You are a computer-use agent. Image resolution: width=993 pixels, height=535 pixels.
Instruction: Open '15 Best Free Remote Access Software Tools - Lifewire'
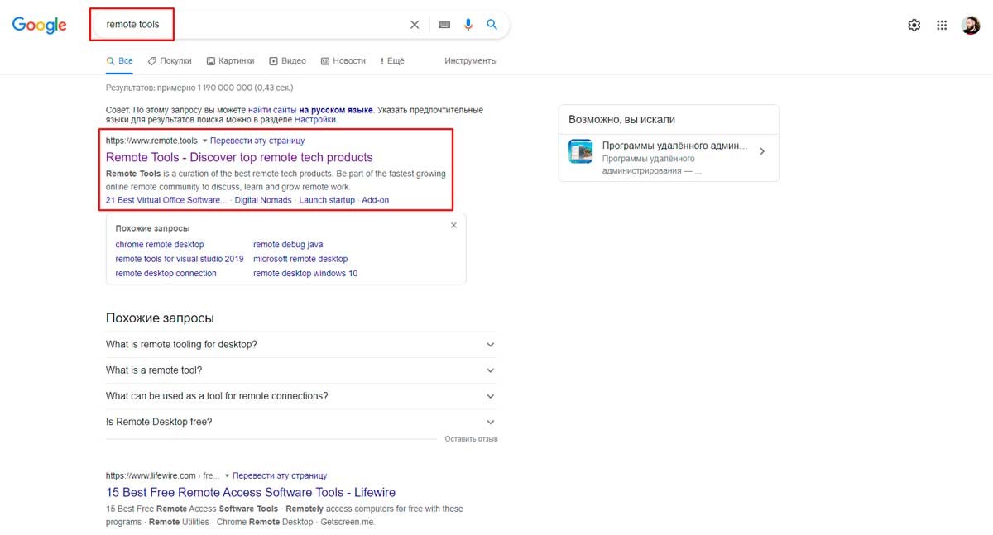click(x=251, y=493)
